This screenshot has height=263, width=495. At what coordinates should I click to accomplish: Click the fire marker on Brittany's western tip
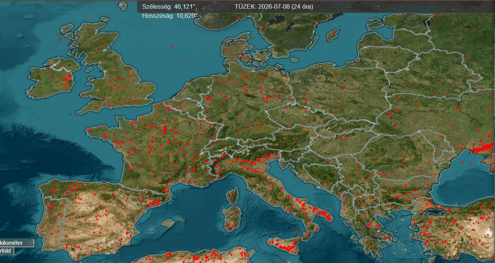tap(89, 130)
